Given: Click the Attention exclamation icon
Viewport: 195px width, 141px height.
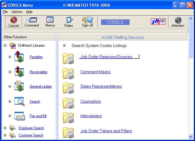Looking at the screenshot, I should [178, 20].
